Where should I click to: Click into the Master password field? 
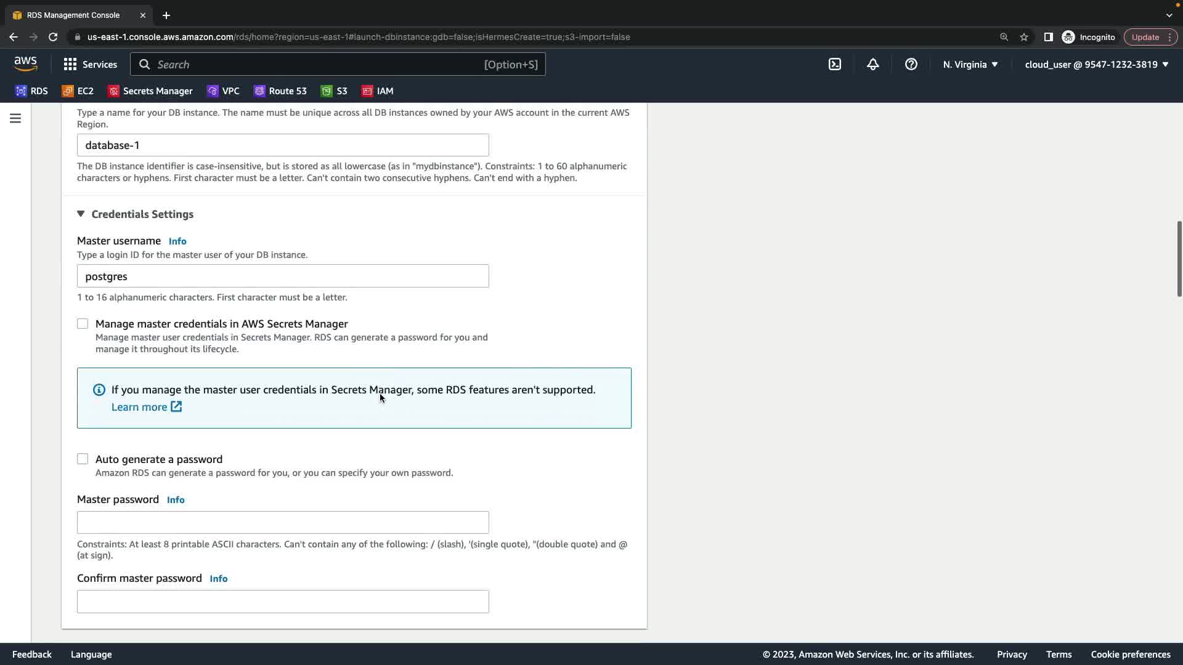pos(283,523)
